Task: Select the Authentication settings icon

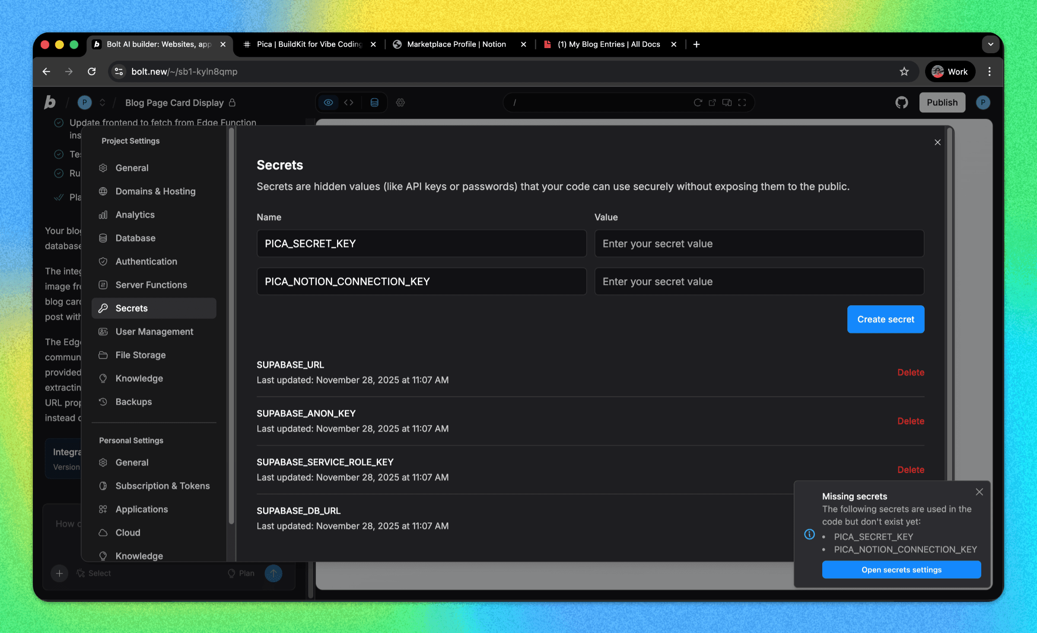Action: pos(103,261)
